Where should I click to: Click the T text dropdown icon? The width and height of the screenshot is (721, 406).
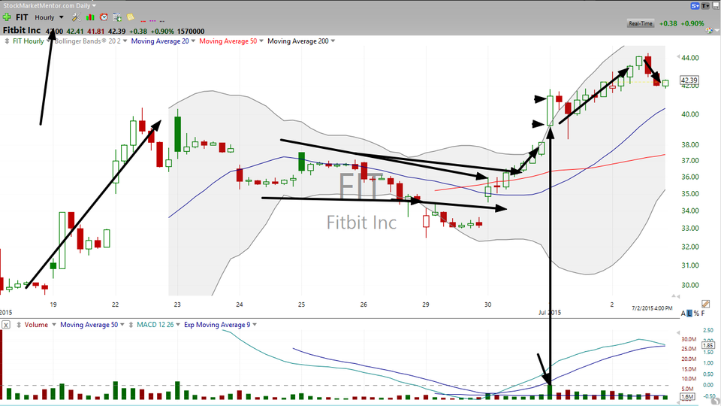(705, 6)
